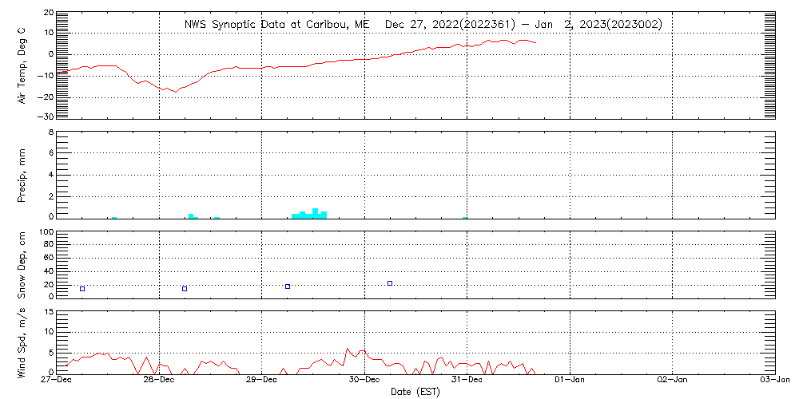Viewport: 799px width, 399px height.
Task: Click the '8' tick label on the precipitation axis
Action: point(51,132)
